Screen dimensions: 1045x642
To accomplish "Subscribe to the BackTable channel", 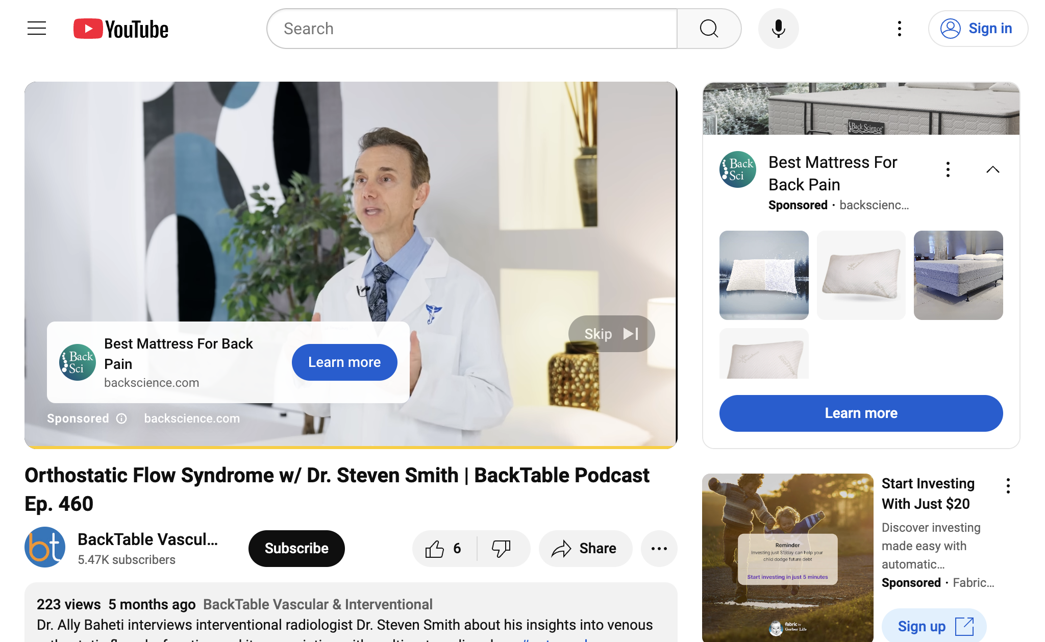I will [296, 548].
